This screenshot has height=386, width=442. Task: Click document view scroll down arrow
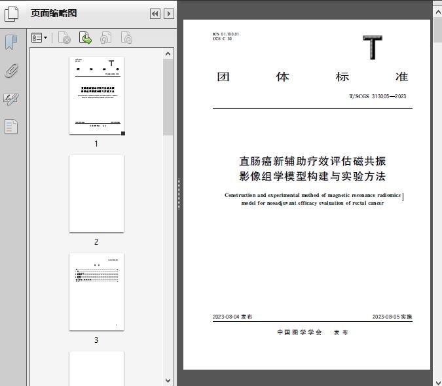[x=438, y=382]
